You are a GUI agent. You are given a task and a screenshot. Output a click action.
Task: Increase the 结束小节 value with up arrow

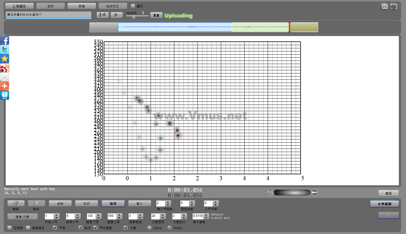[77, 215]
